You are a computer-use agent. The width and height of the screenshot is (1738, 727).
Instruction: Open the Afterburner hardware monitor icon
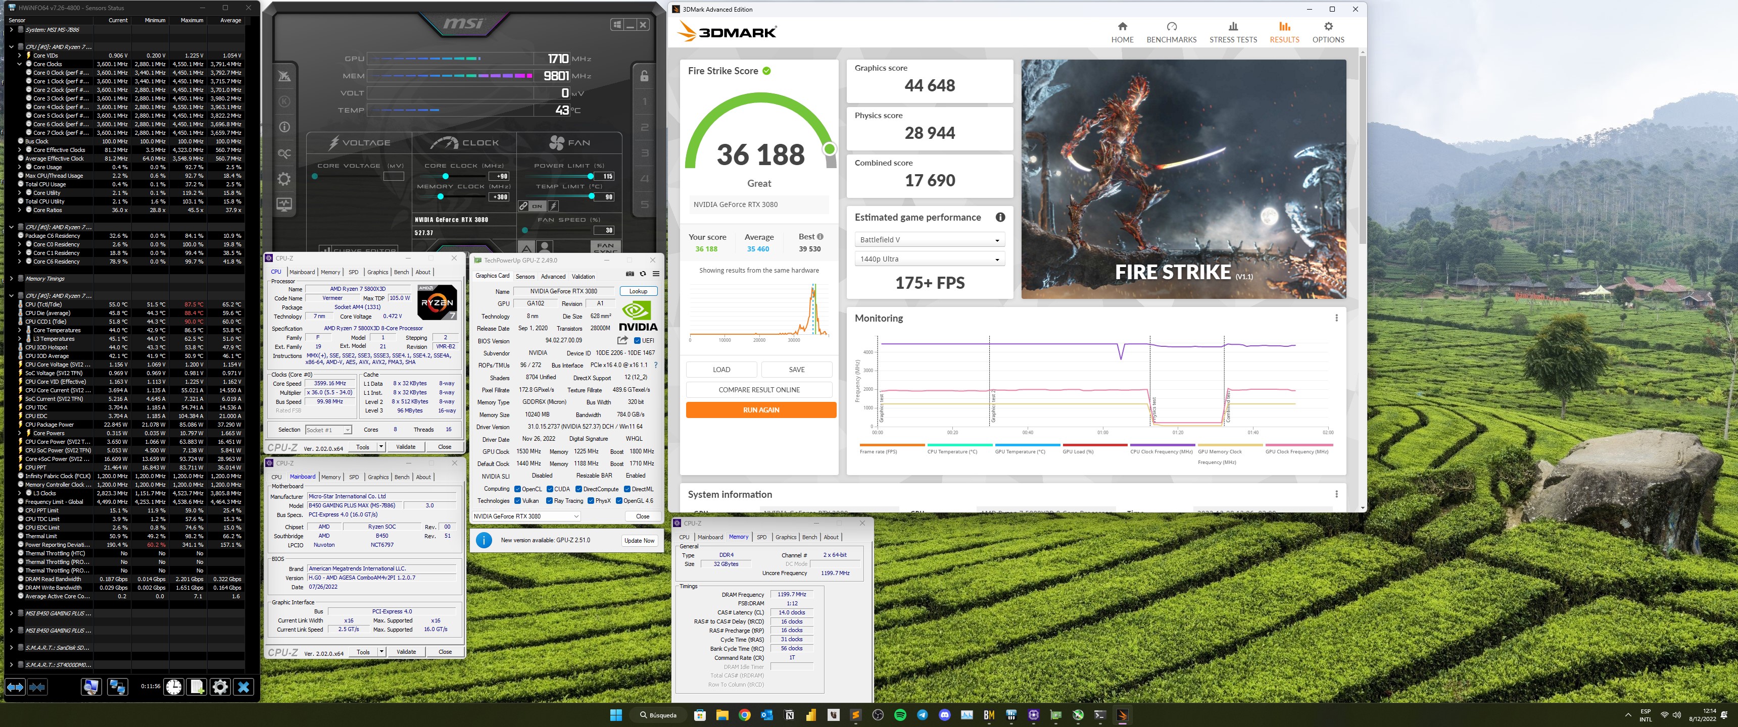[284, 203]
